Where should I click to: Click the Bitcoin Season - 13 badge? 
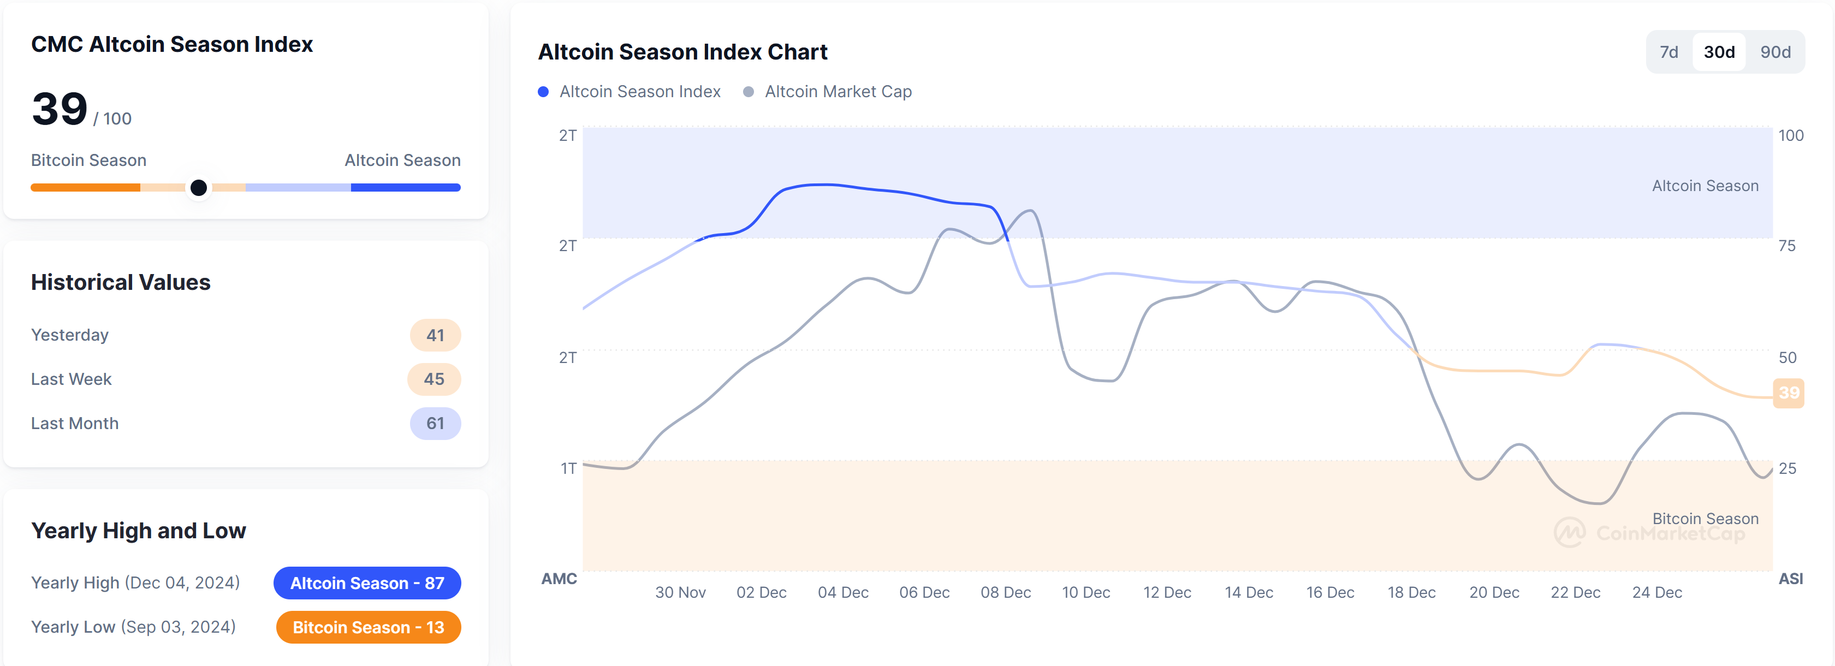pyautogui.click(x=369, y=628)
